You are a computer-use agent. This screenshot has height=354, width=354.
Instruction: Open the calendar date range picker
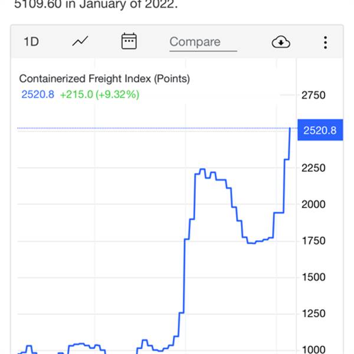pos(129,41)
